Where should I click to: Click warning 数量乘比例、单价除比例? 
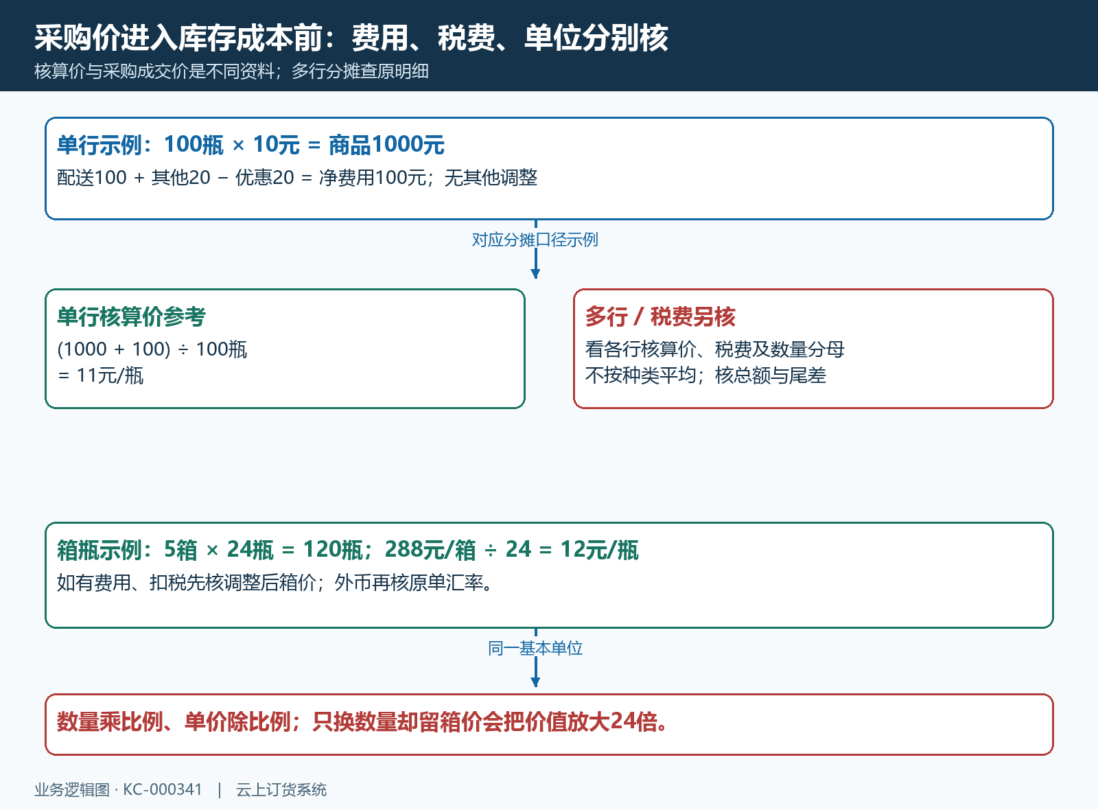tap(174, 721)
